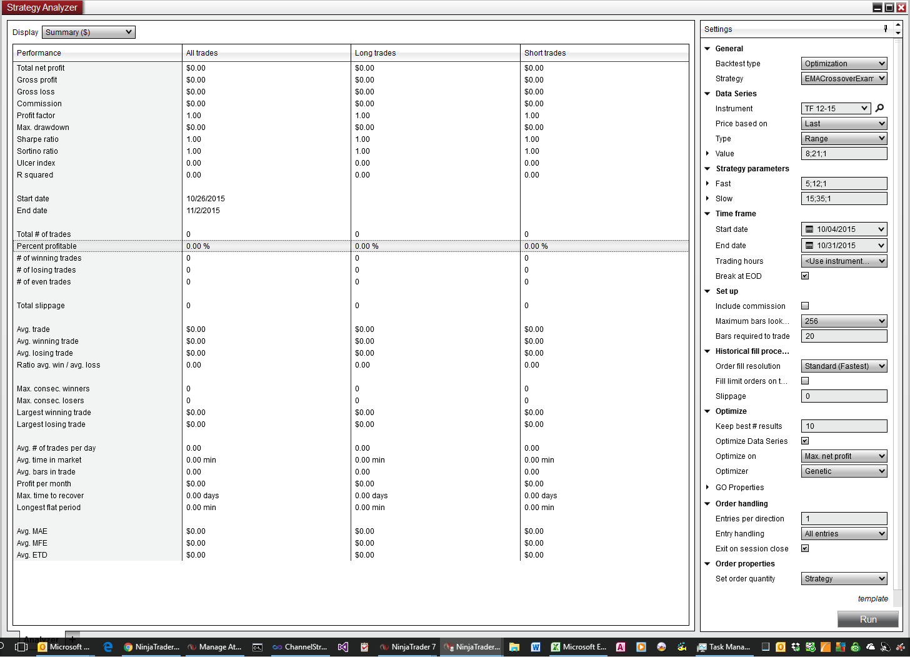Switch to Microsoft Excel taskbar window
The image size is (910, 657).
[x=578, y=647]
